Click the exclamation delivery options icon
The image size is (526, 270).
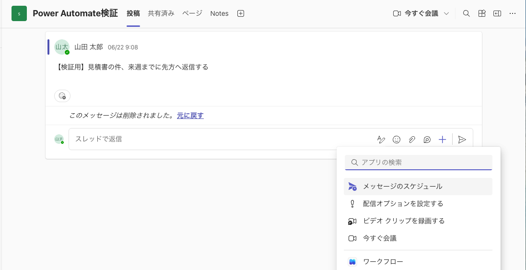click(352, 204)
